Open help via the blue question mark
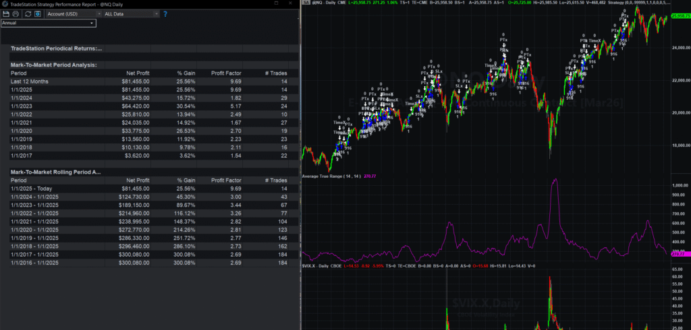This screenshot has width=691, height=330. point(165,13)
